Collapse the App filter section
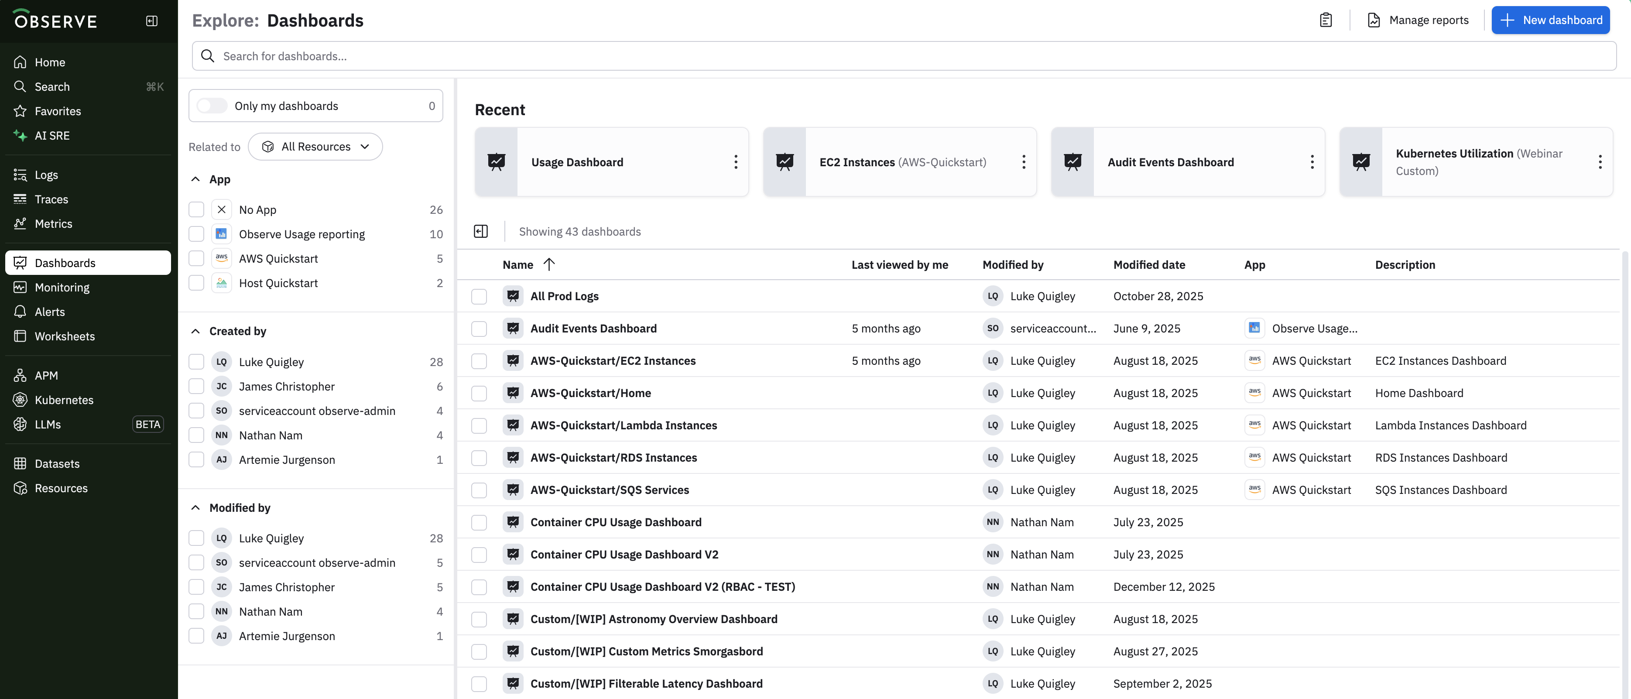 coord(195,179)
